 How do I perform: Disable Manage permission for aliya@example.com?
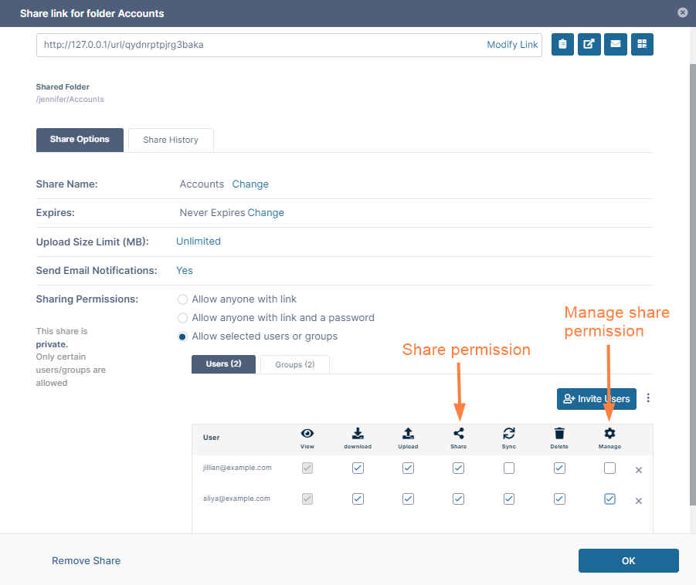pyautogui.click(x=609, y=499)
